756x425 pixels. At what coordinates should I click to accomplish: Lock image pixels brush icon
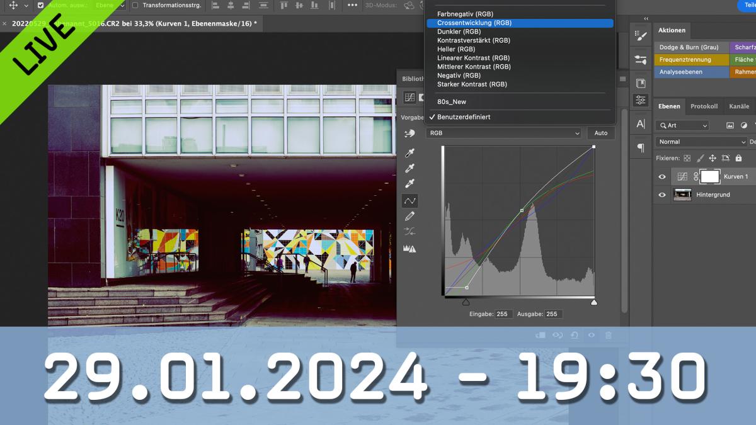click(x=700, y=159)
